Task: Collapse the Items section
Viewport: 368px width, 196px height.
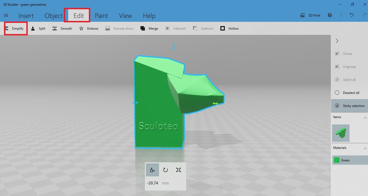Action: [x=365, y=118]
